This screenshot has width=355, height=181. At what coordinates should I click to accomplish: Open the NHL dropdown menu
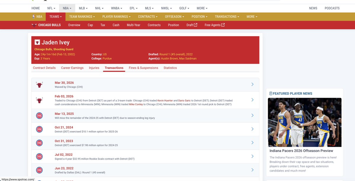[x=99, y=8]
